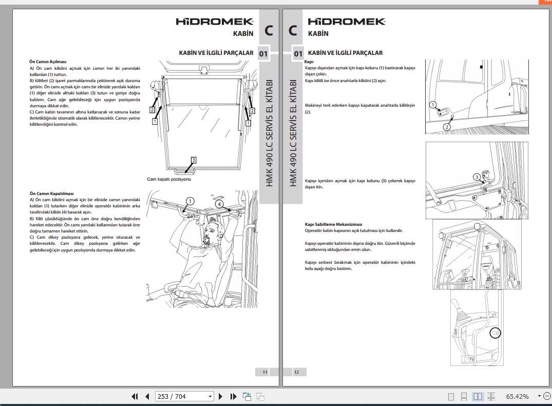Click the red application icon top-right corner

pyautogui.click(x=547, y=3)
